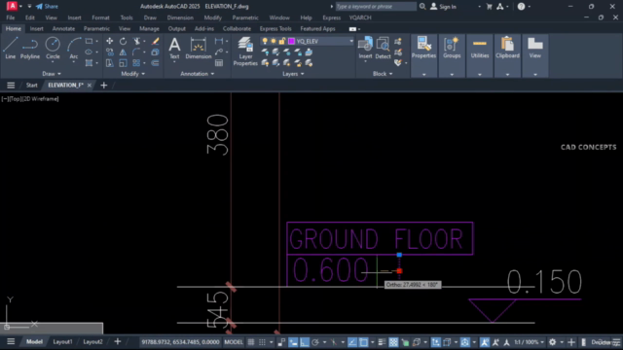The width and height of the screenshot is (623, 350).
Task: Open the Properties panel button
Action: 424,55
